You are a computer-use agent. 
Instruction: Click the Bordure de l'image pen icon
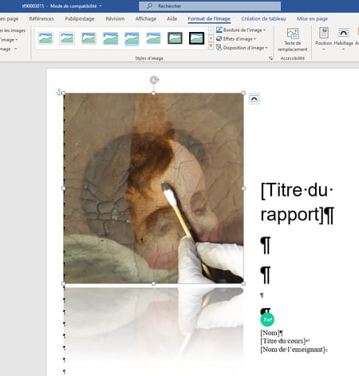219,30
